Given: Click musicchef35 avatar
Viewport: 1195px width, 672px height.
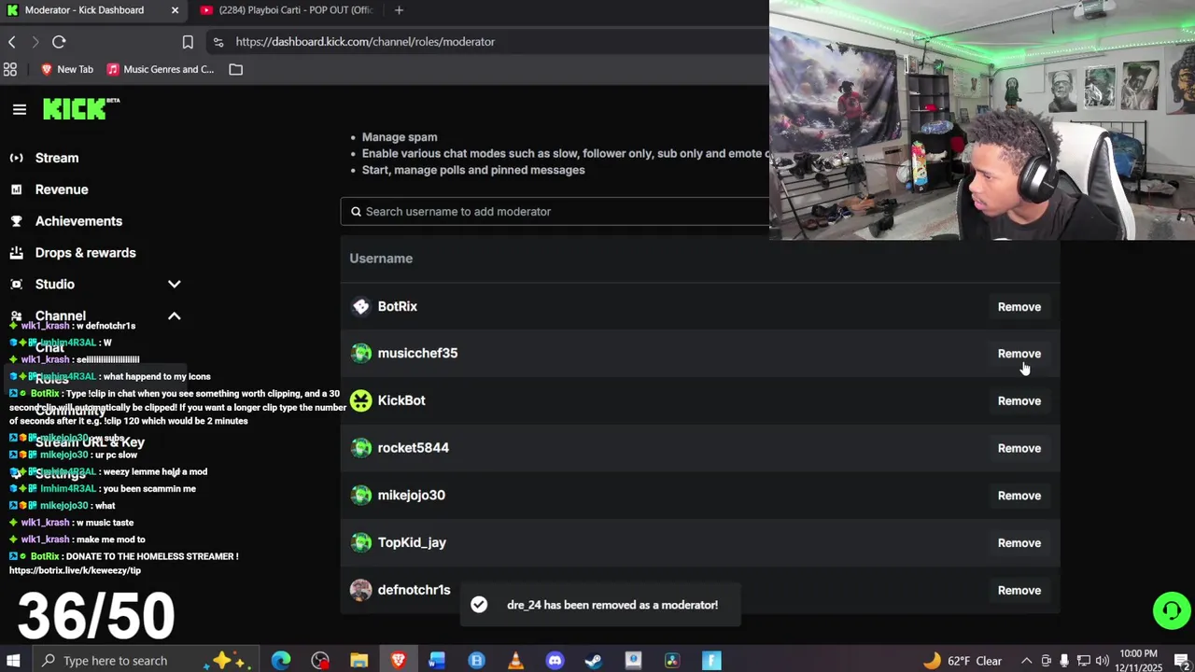Looking at the screenshot, I should point(361,353).
